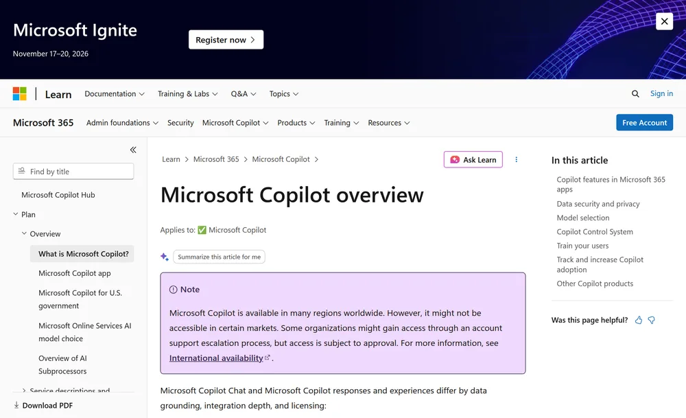
Task: Open the Documentation dropdown
Action: (x=114, y=93)
